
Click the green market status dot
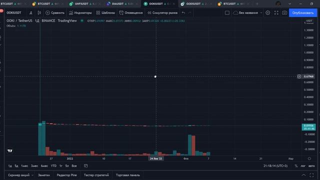82,20
